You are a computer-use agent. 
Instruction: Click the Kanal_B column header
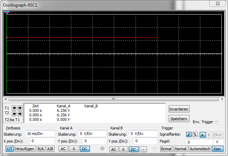point(91,106)
